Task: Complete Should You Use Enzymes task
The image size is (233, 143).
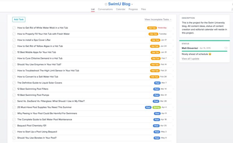Action: [x=14, y=64]
